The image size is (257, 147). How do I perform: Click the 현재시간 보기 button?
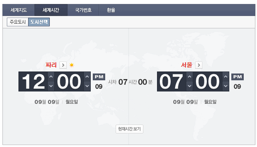129,129
